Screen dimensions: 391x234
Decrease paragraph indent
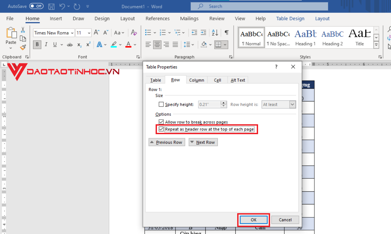[194, 32]
